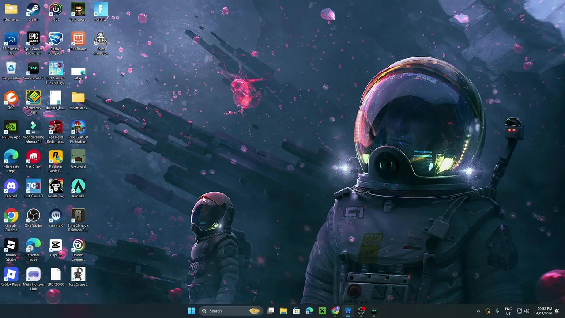
Task: Select the Roblox Player icon
Action: click(x=11, y=277)
